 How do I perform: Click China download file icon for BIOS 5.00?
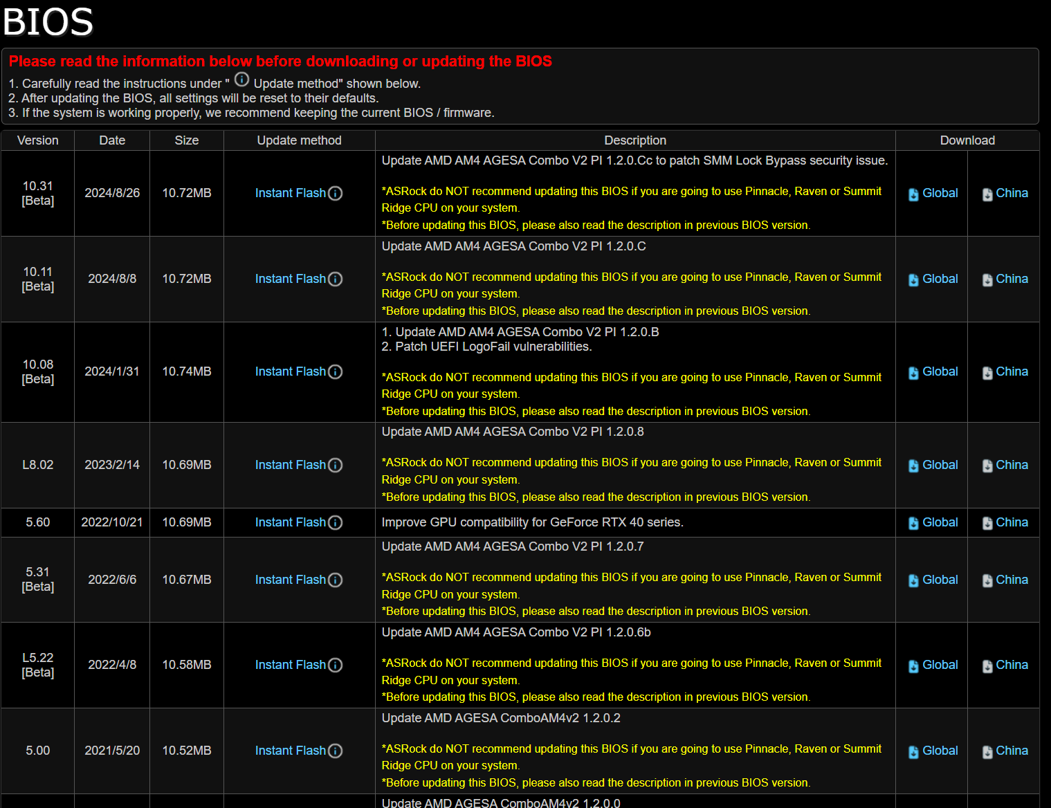pyautogui.click(x=987, y=752)
